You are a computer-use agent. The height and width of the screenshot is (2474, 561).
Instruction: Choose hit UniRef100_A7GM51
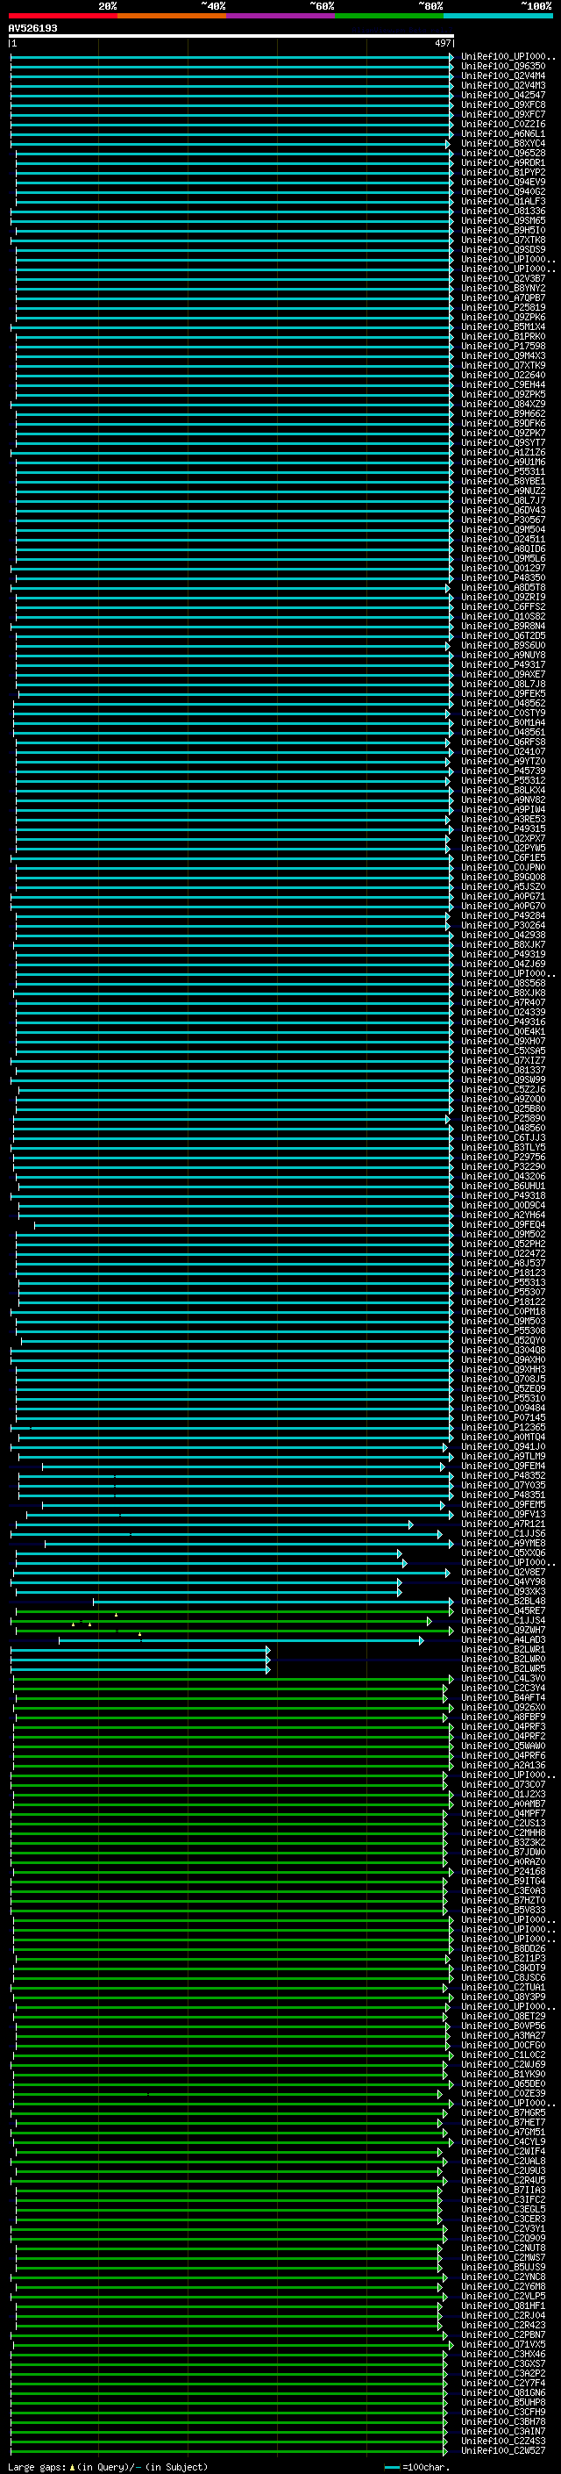(502, 2132)
